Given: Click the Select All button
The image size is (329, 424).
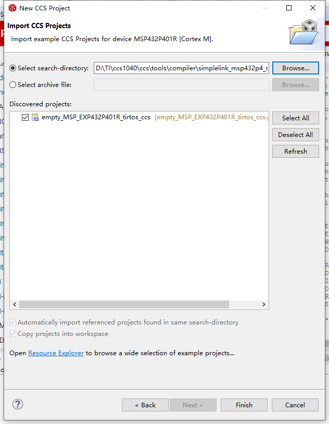Looking at the screenshot, I should coord(296,118).
